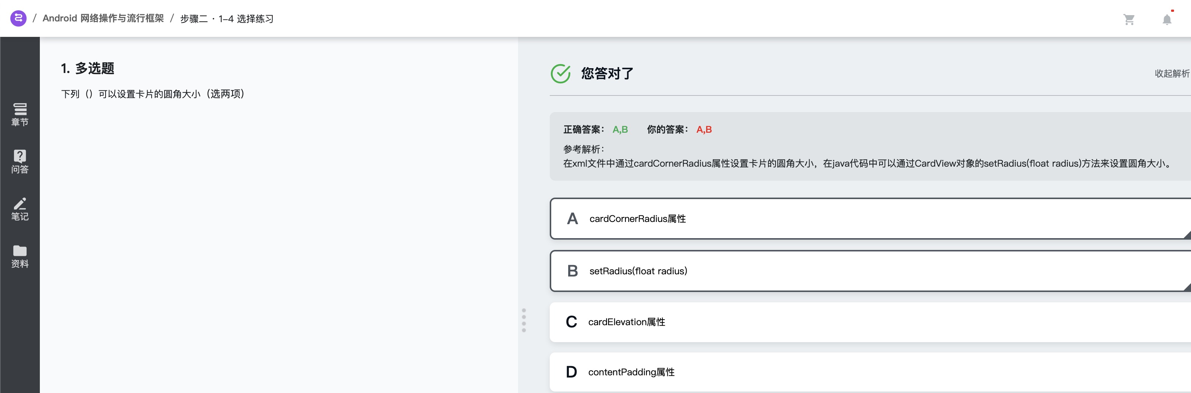Click the 您答对了 result heading

pos(607,73)
